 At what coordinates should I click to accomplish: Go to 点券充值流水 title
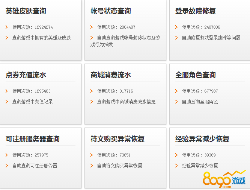pyautogui.click(x=26, y=75)
